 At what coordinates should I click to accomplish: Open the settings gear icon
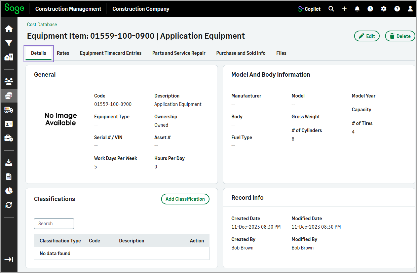pyautogui.click(x=384, y=9)
